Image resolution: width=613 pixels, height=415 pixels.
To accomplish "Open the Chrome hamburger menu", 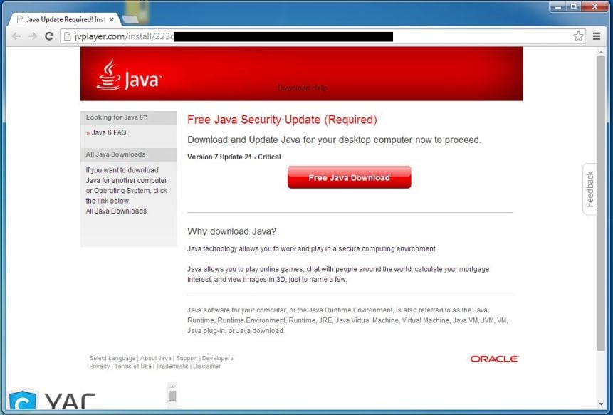I will (x=597, y=36).
